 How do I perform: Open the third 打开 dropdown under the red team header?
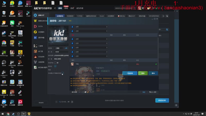click(91, 48)
